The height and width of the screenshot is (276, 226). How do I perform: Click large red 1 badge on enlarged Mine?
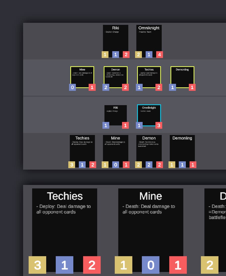(x=178, y=265)
